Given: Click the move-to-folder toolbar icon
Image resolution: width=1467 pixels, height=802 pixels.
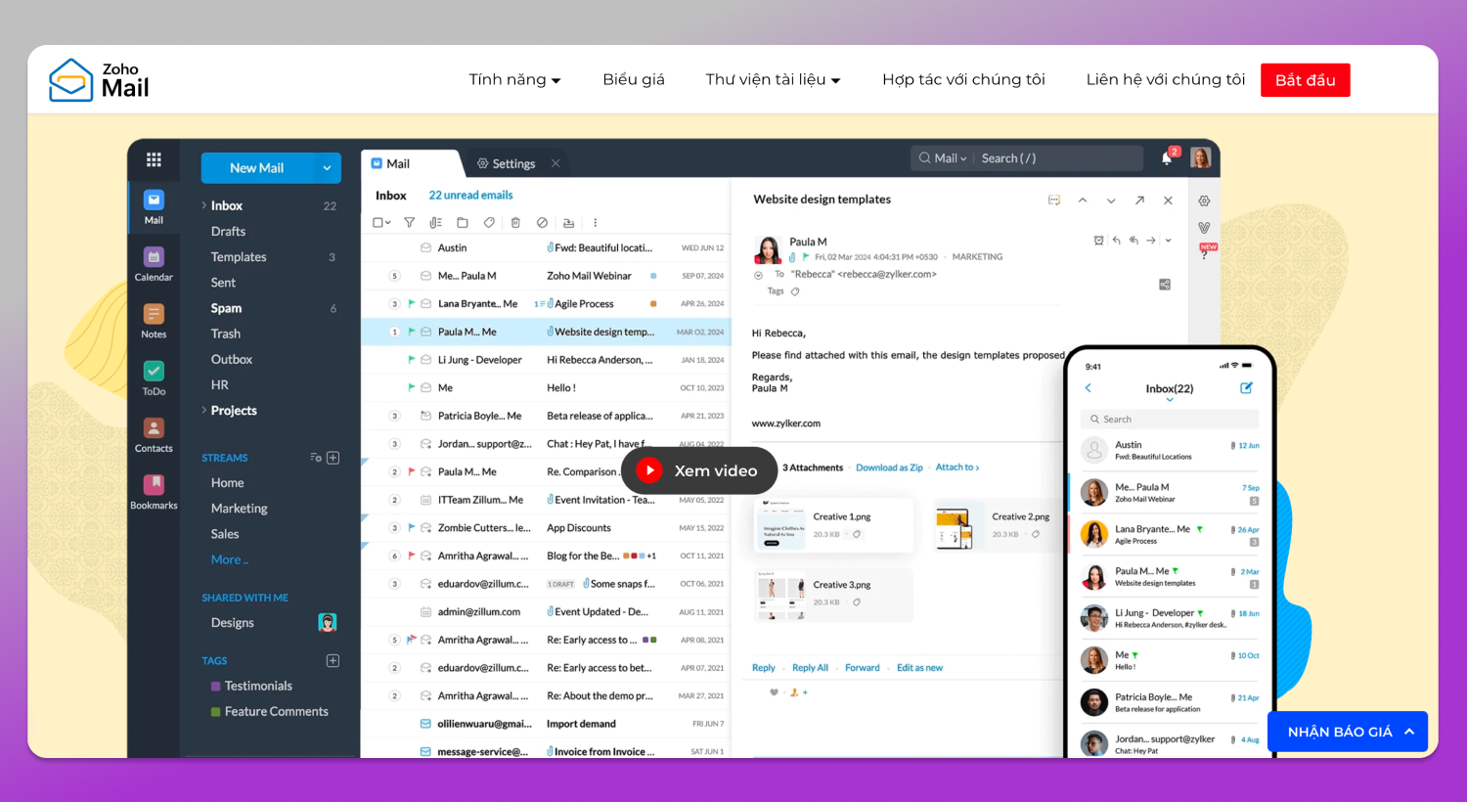Looking at the screenshot, I should (463, 223).
